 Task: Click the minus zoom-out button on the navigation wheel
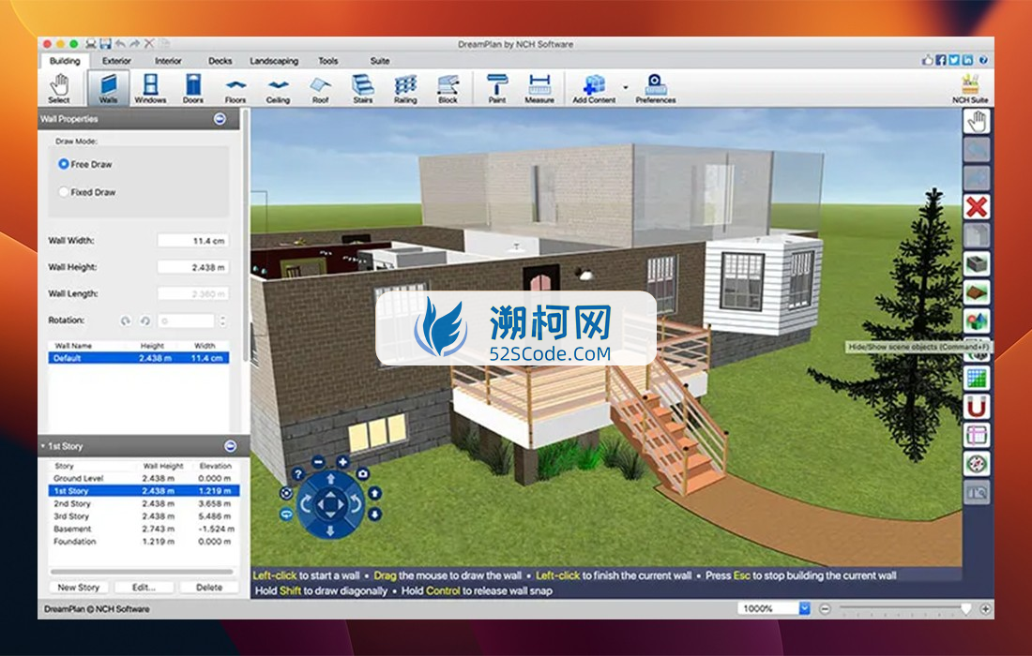[x=318, y=461]
